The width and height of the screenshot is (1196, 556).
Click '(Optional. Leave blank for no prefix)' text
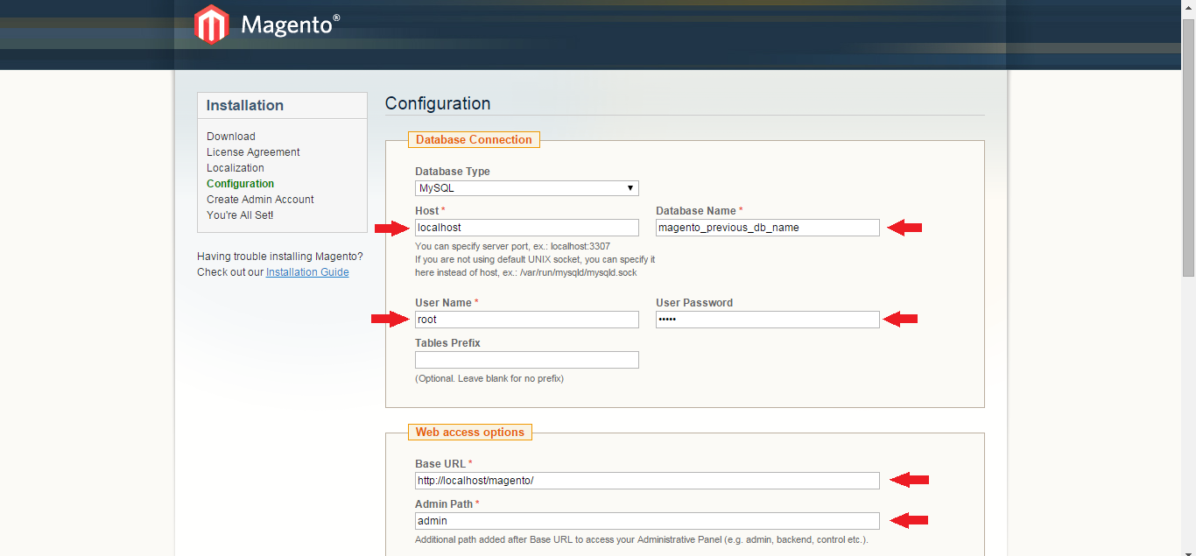click(x=489, y=379)
